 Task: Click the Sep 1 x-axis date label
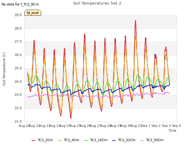(146, 126)
